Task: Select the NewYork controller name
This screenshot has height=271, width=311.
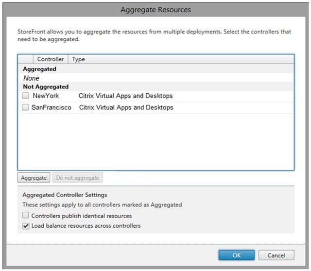Action: (x=46, y=96)
